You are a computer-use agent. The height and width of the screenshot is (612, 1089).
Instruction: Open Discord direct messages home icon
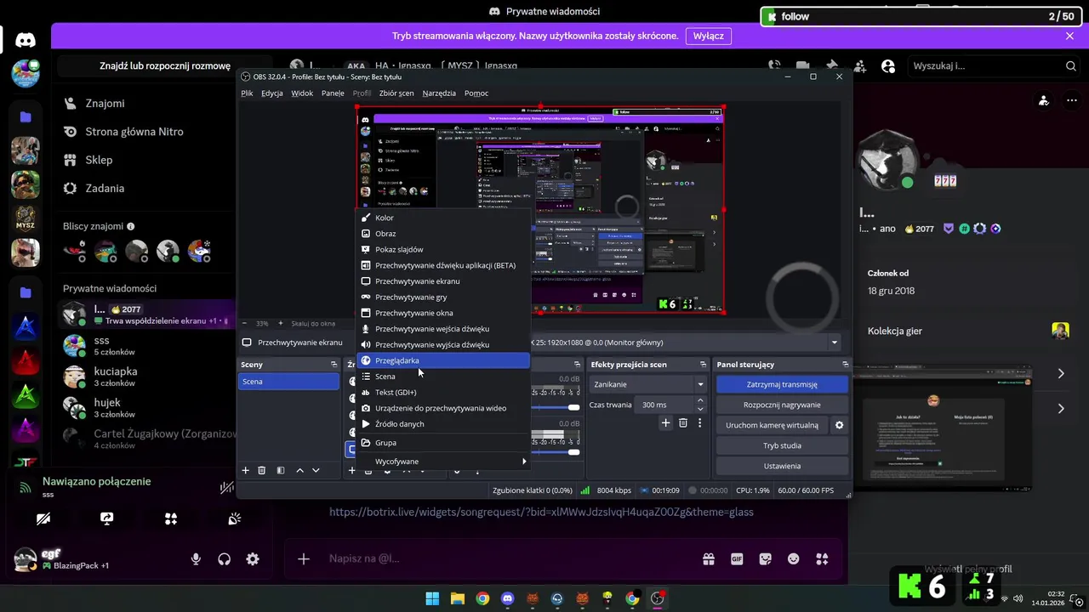(26, 39)
